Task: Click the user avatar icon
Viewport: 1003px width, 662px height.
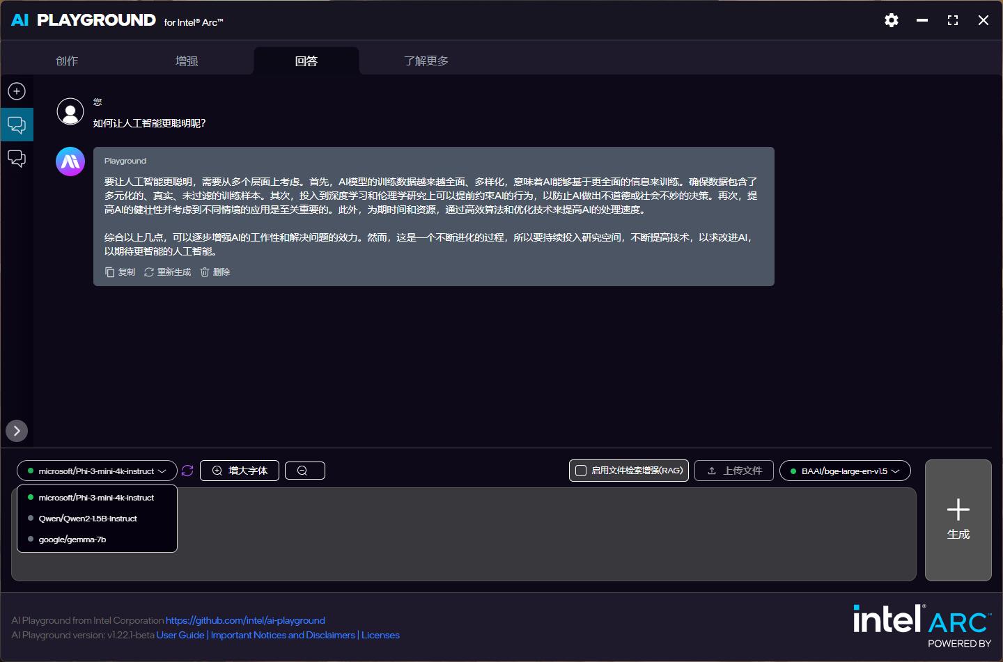Action: coord(70,111)
